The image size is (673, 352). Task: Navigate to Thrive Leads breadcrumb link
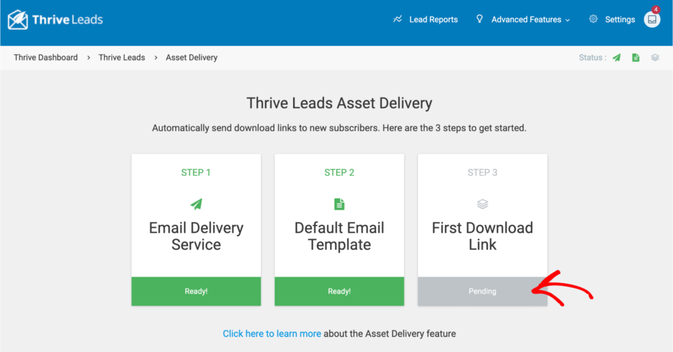tap(122, 58)
